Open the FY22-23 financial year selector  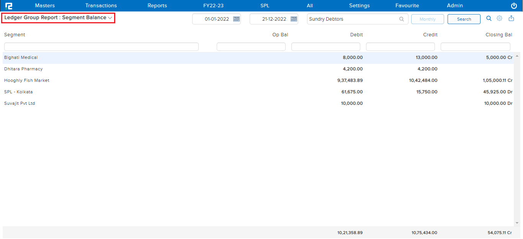tap(213, 6)
